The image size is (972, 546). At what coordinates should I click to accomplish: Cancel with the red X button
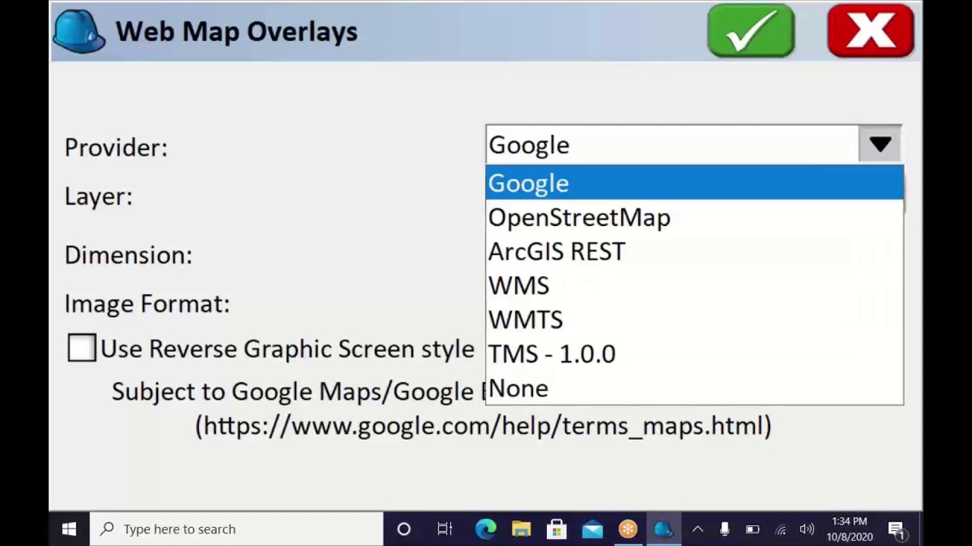(x=870, y=31)
